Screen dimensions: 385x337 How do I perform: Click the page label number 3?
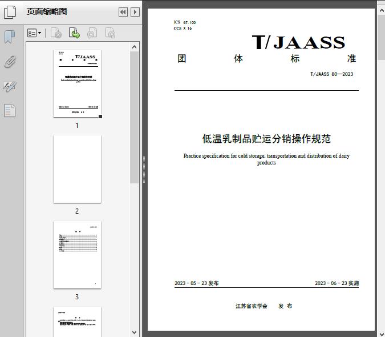coord(77,297)
